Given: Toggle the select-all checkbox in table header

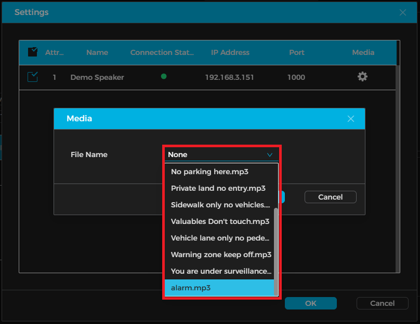Looking at the screenshot, I should point(33,52).
